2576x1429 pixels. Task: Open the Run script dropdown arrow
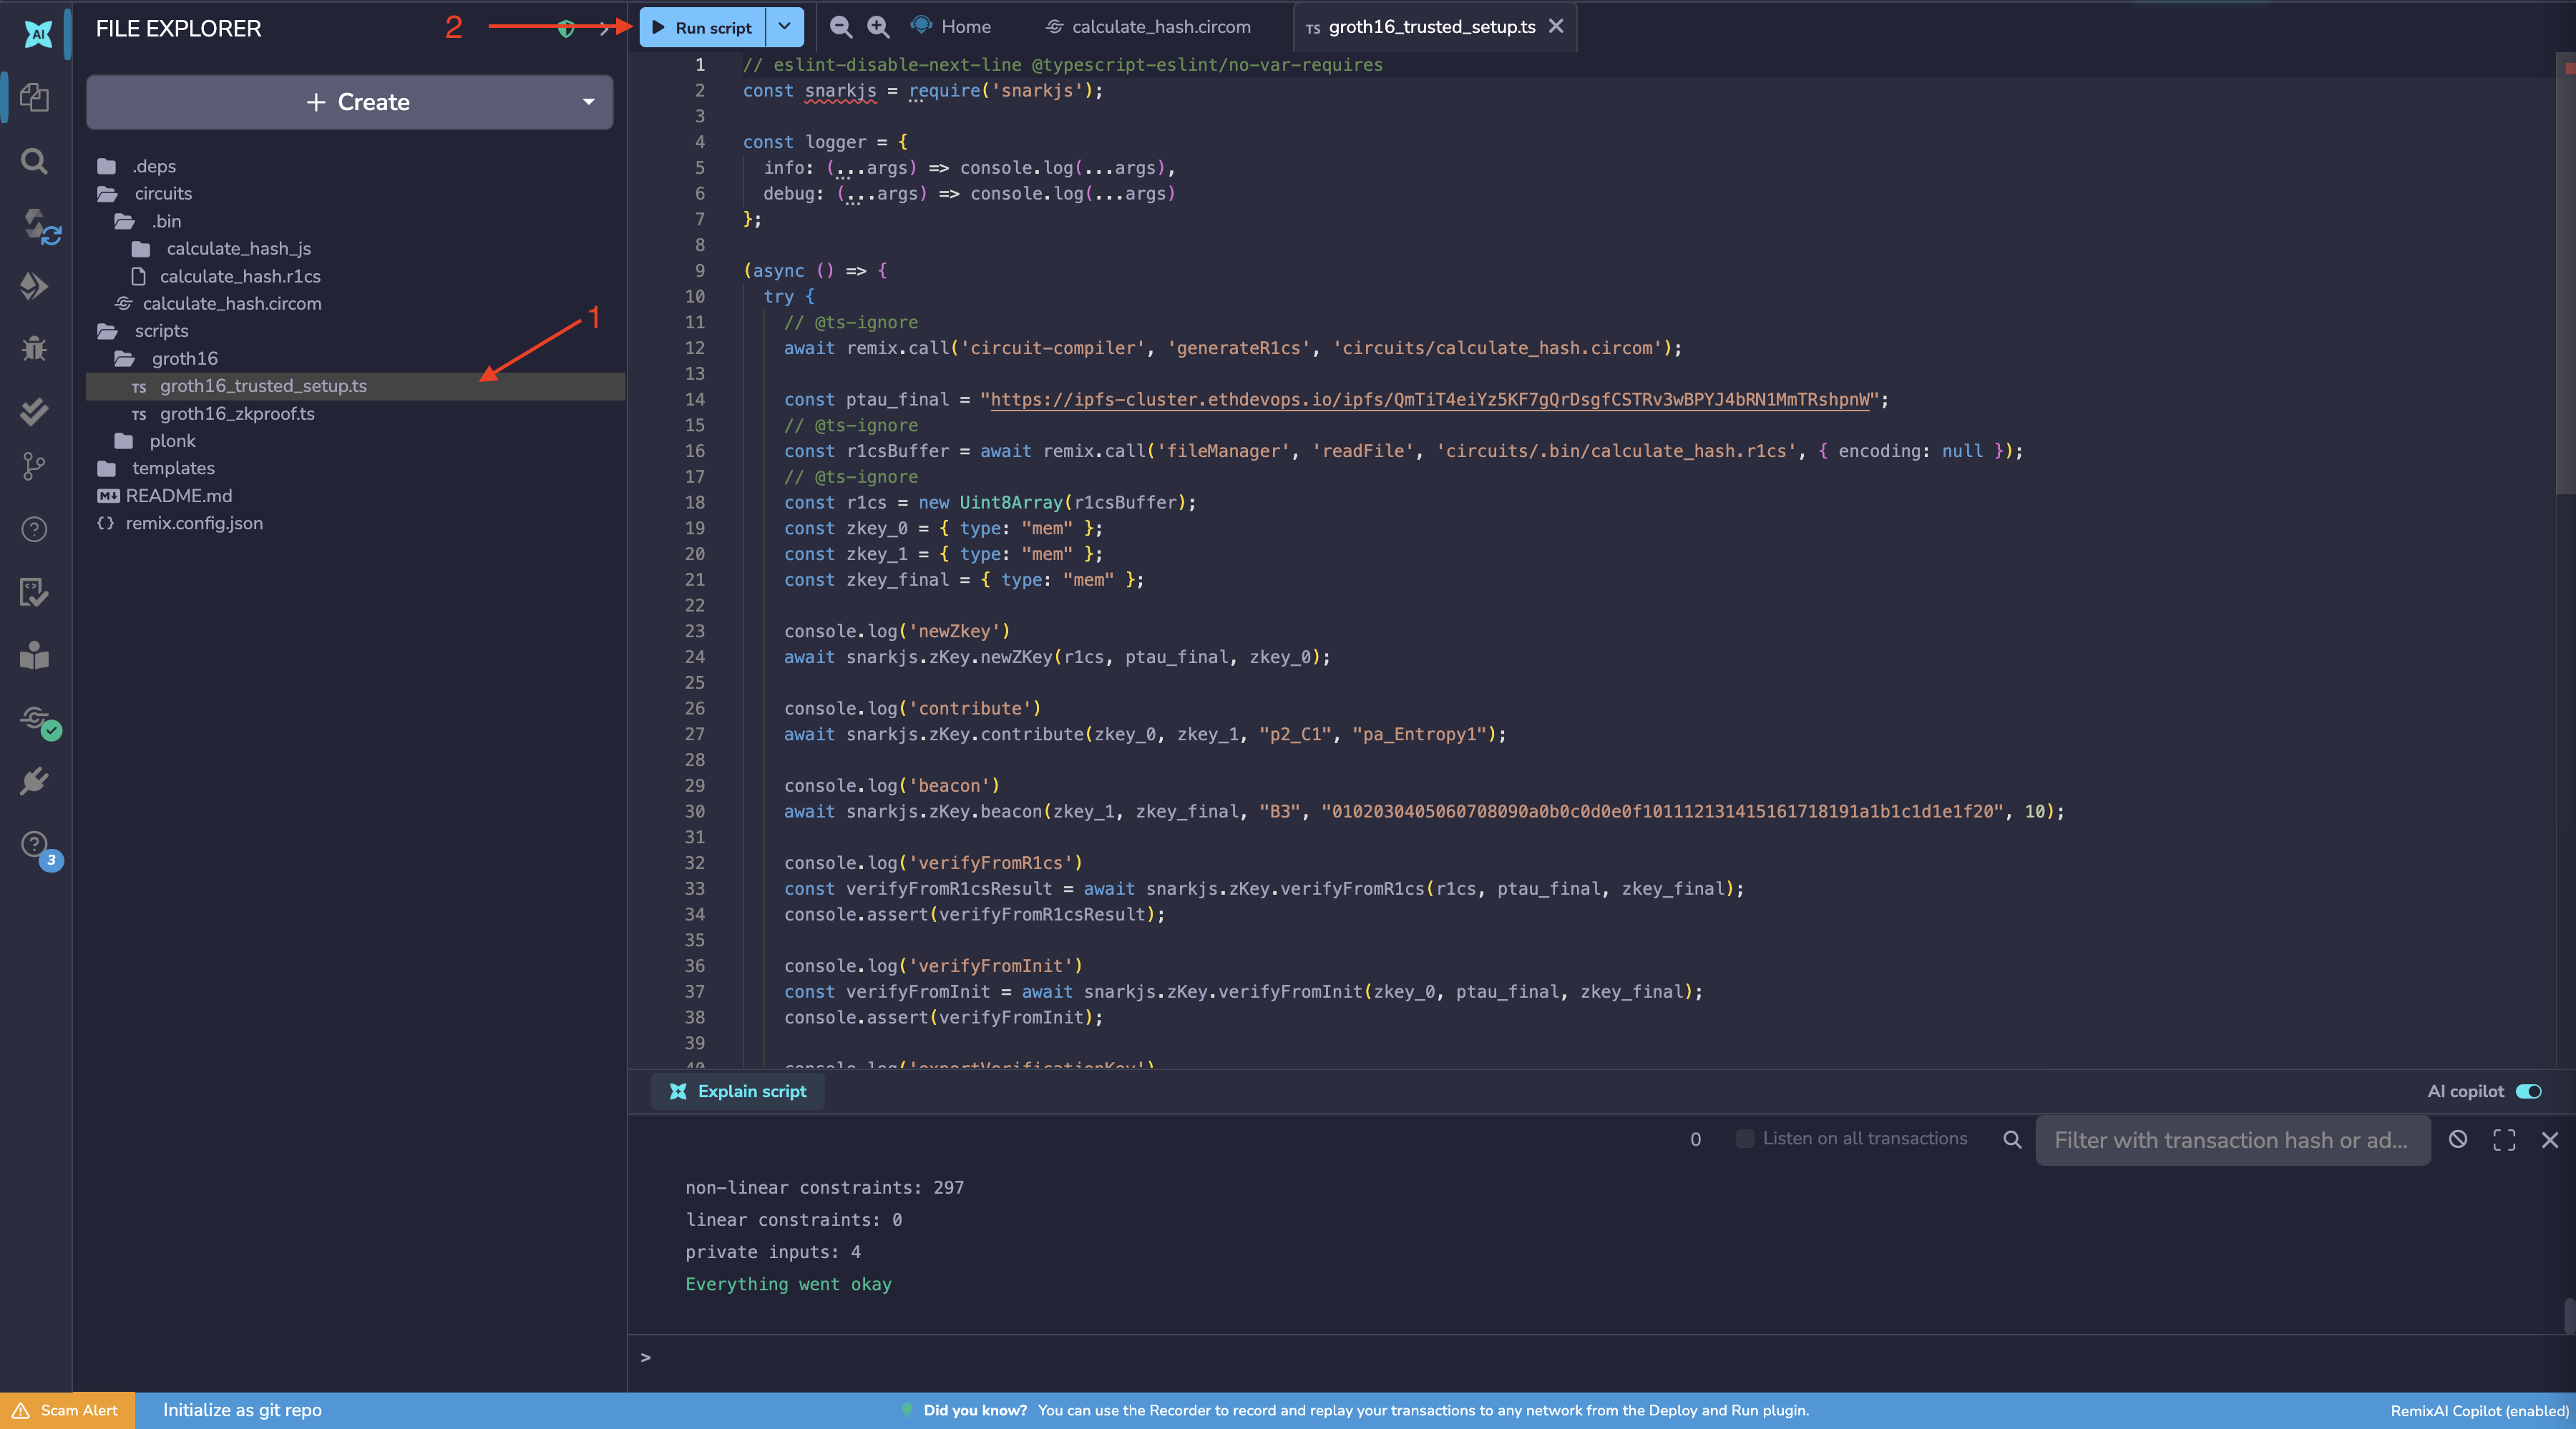pos(785,27)
